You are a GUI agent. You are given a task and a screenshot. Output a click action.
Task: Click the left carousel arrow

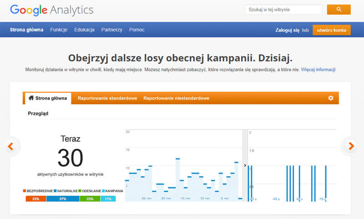[x=11, y=146]
